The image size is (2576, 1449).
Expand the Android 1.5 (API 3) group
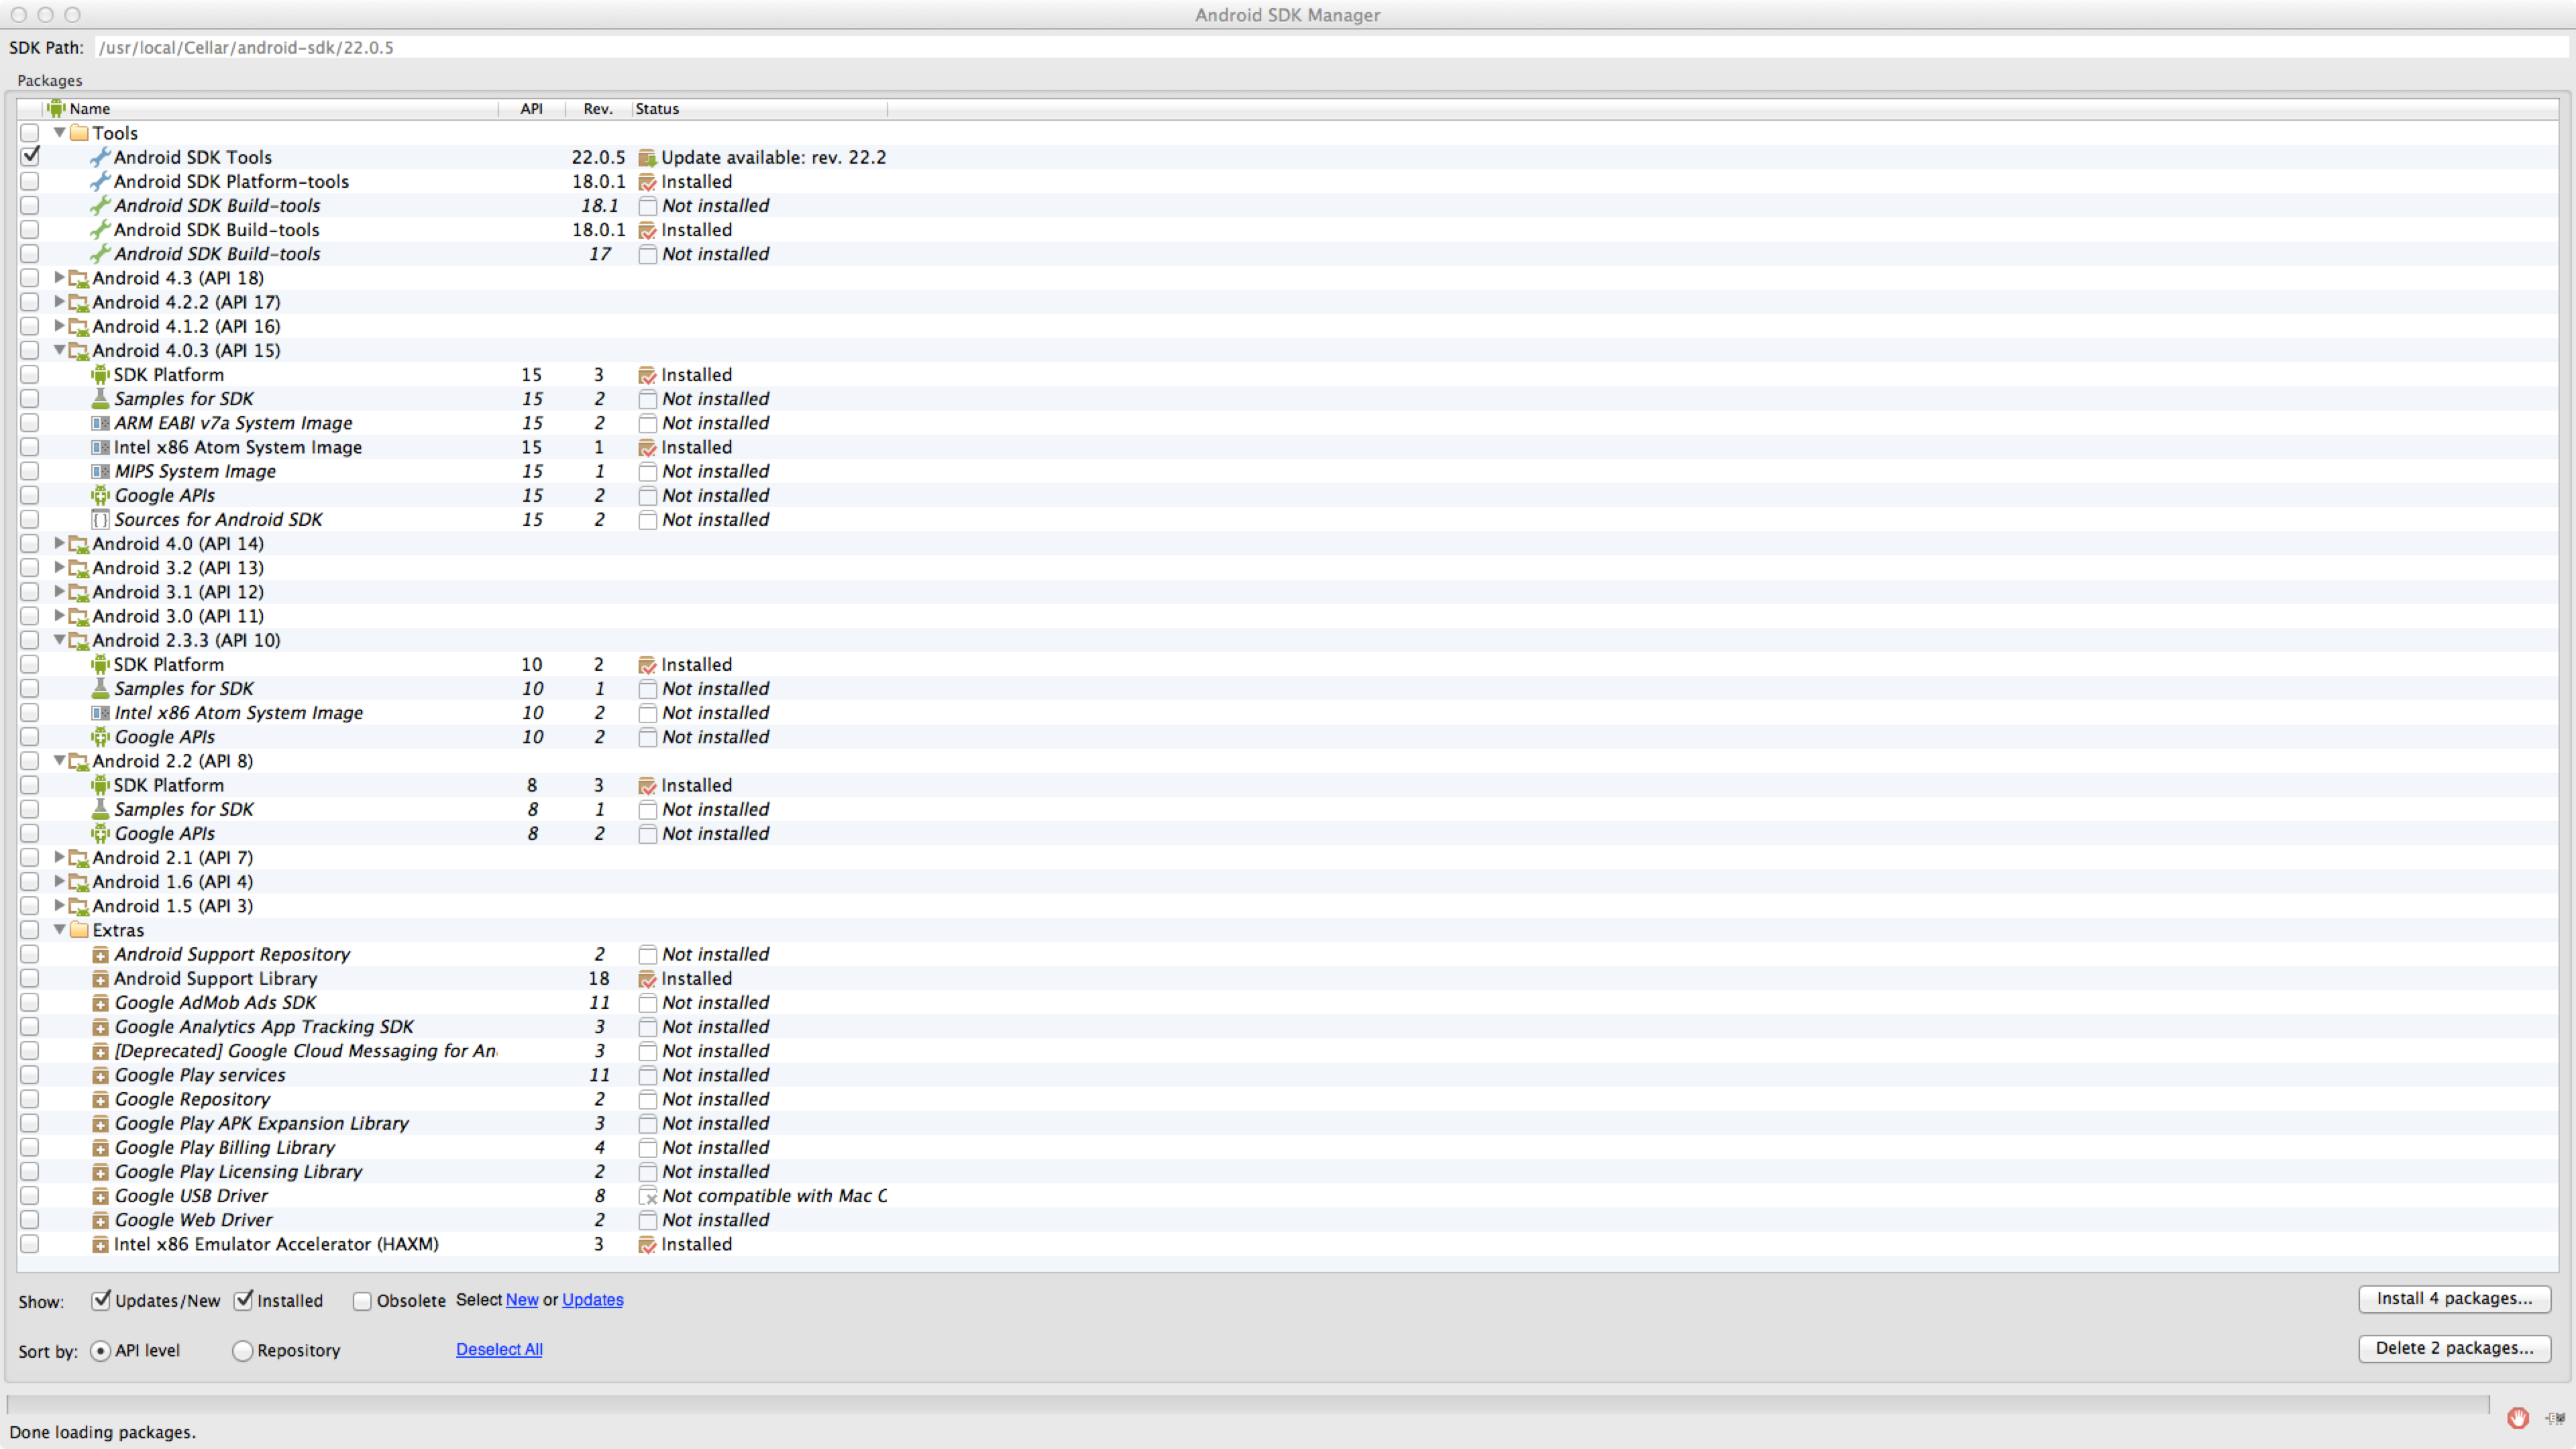(x=59, y=905)
